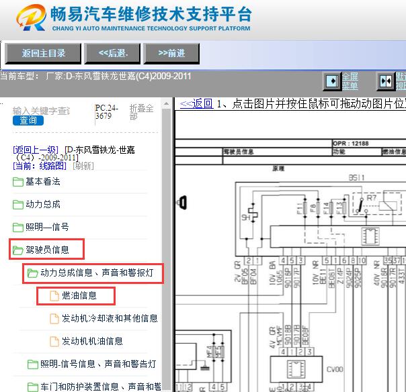
Task: Click the folder icon beside 照明—信号
Action: 18,228
